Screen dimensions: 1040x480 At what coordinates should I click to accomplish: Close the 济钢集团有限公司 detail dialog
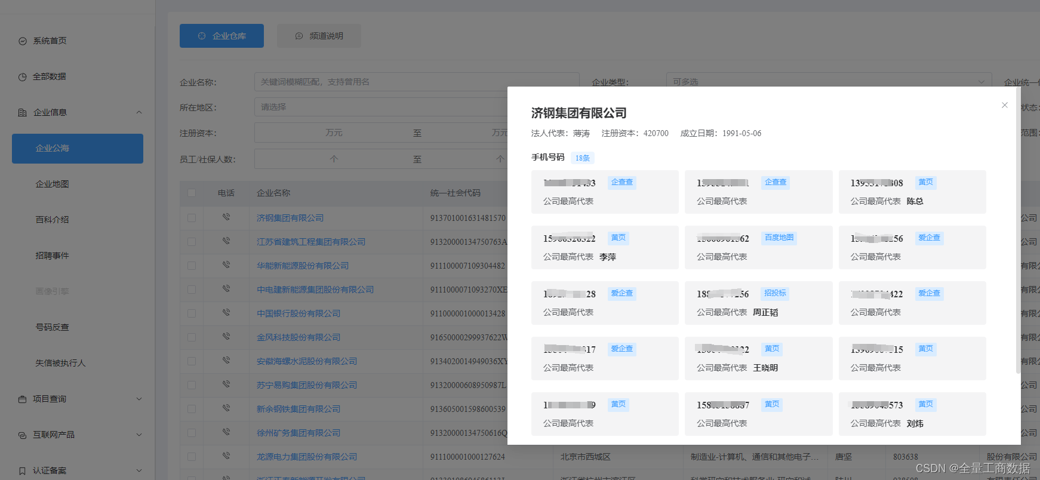[x=1005, y=105]
